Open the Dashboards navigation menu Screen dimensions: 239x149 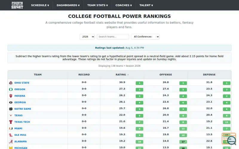68,5
